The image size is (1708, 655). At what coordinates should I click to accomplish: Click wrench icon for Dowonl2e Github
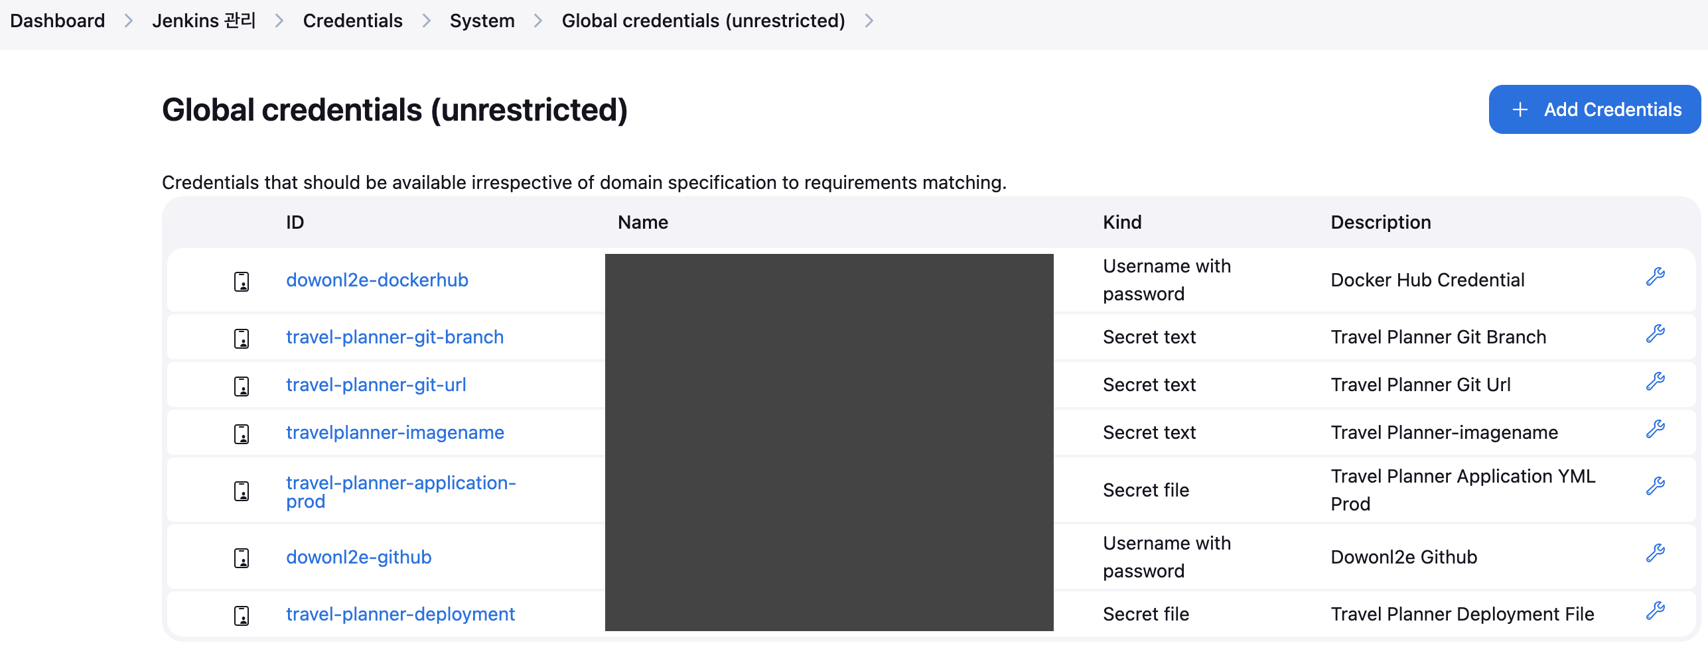point(1656,553)
